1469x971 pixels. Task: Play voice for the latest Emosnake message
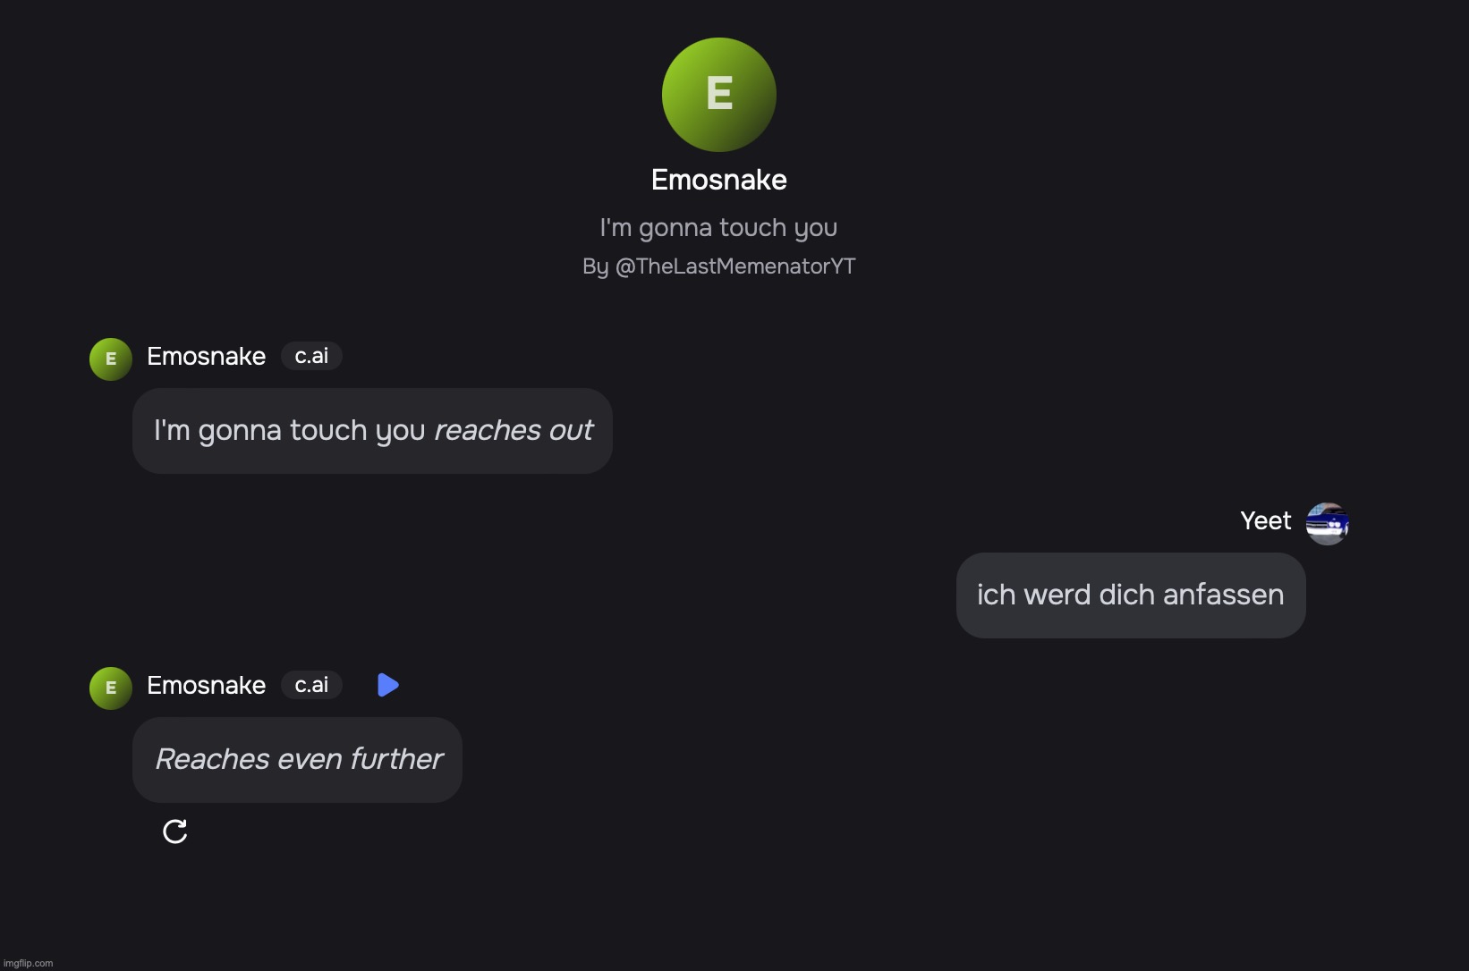click(x=388, y=685)
